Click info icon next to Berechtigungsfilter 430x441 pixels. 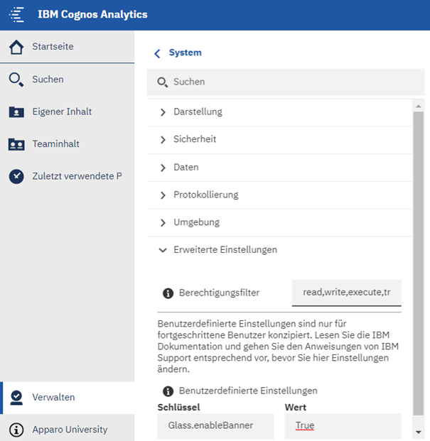click(168, 293)
